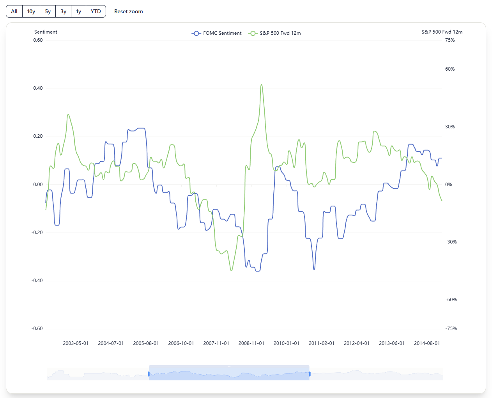492x398 pixels.
Task: Hide the S&P 500 Fwd 12m legend series
Action: point(275,33)
